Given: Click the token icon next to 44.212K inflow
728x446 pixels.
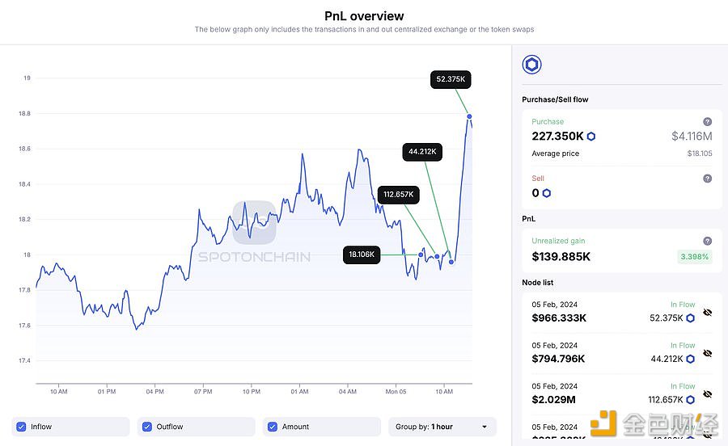Looking at the screenshot, I should tap(691, 359).
